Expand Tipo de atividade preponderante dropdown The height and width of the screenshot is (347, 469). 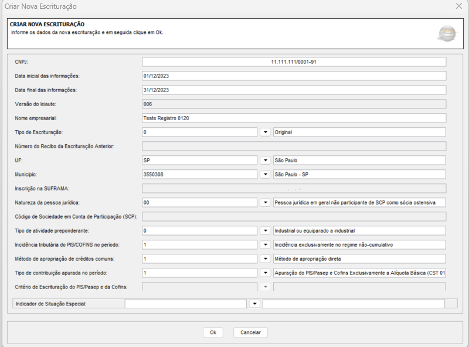tap(265, 230)
